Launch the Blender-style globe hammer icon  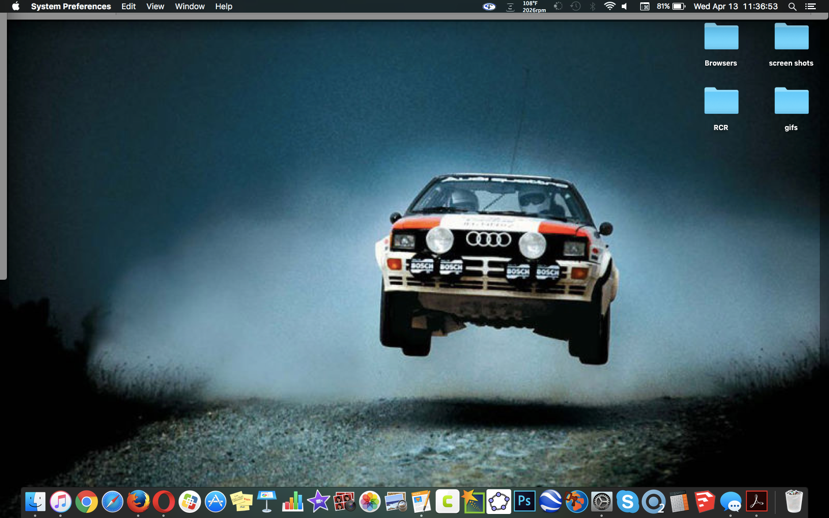(x=576, y=502)
